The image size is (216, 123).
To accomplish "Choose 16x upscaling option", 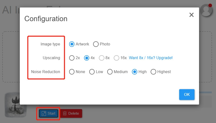I will 116,58.
